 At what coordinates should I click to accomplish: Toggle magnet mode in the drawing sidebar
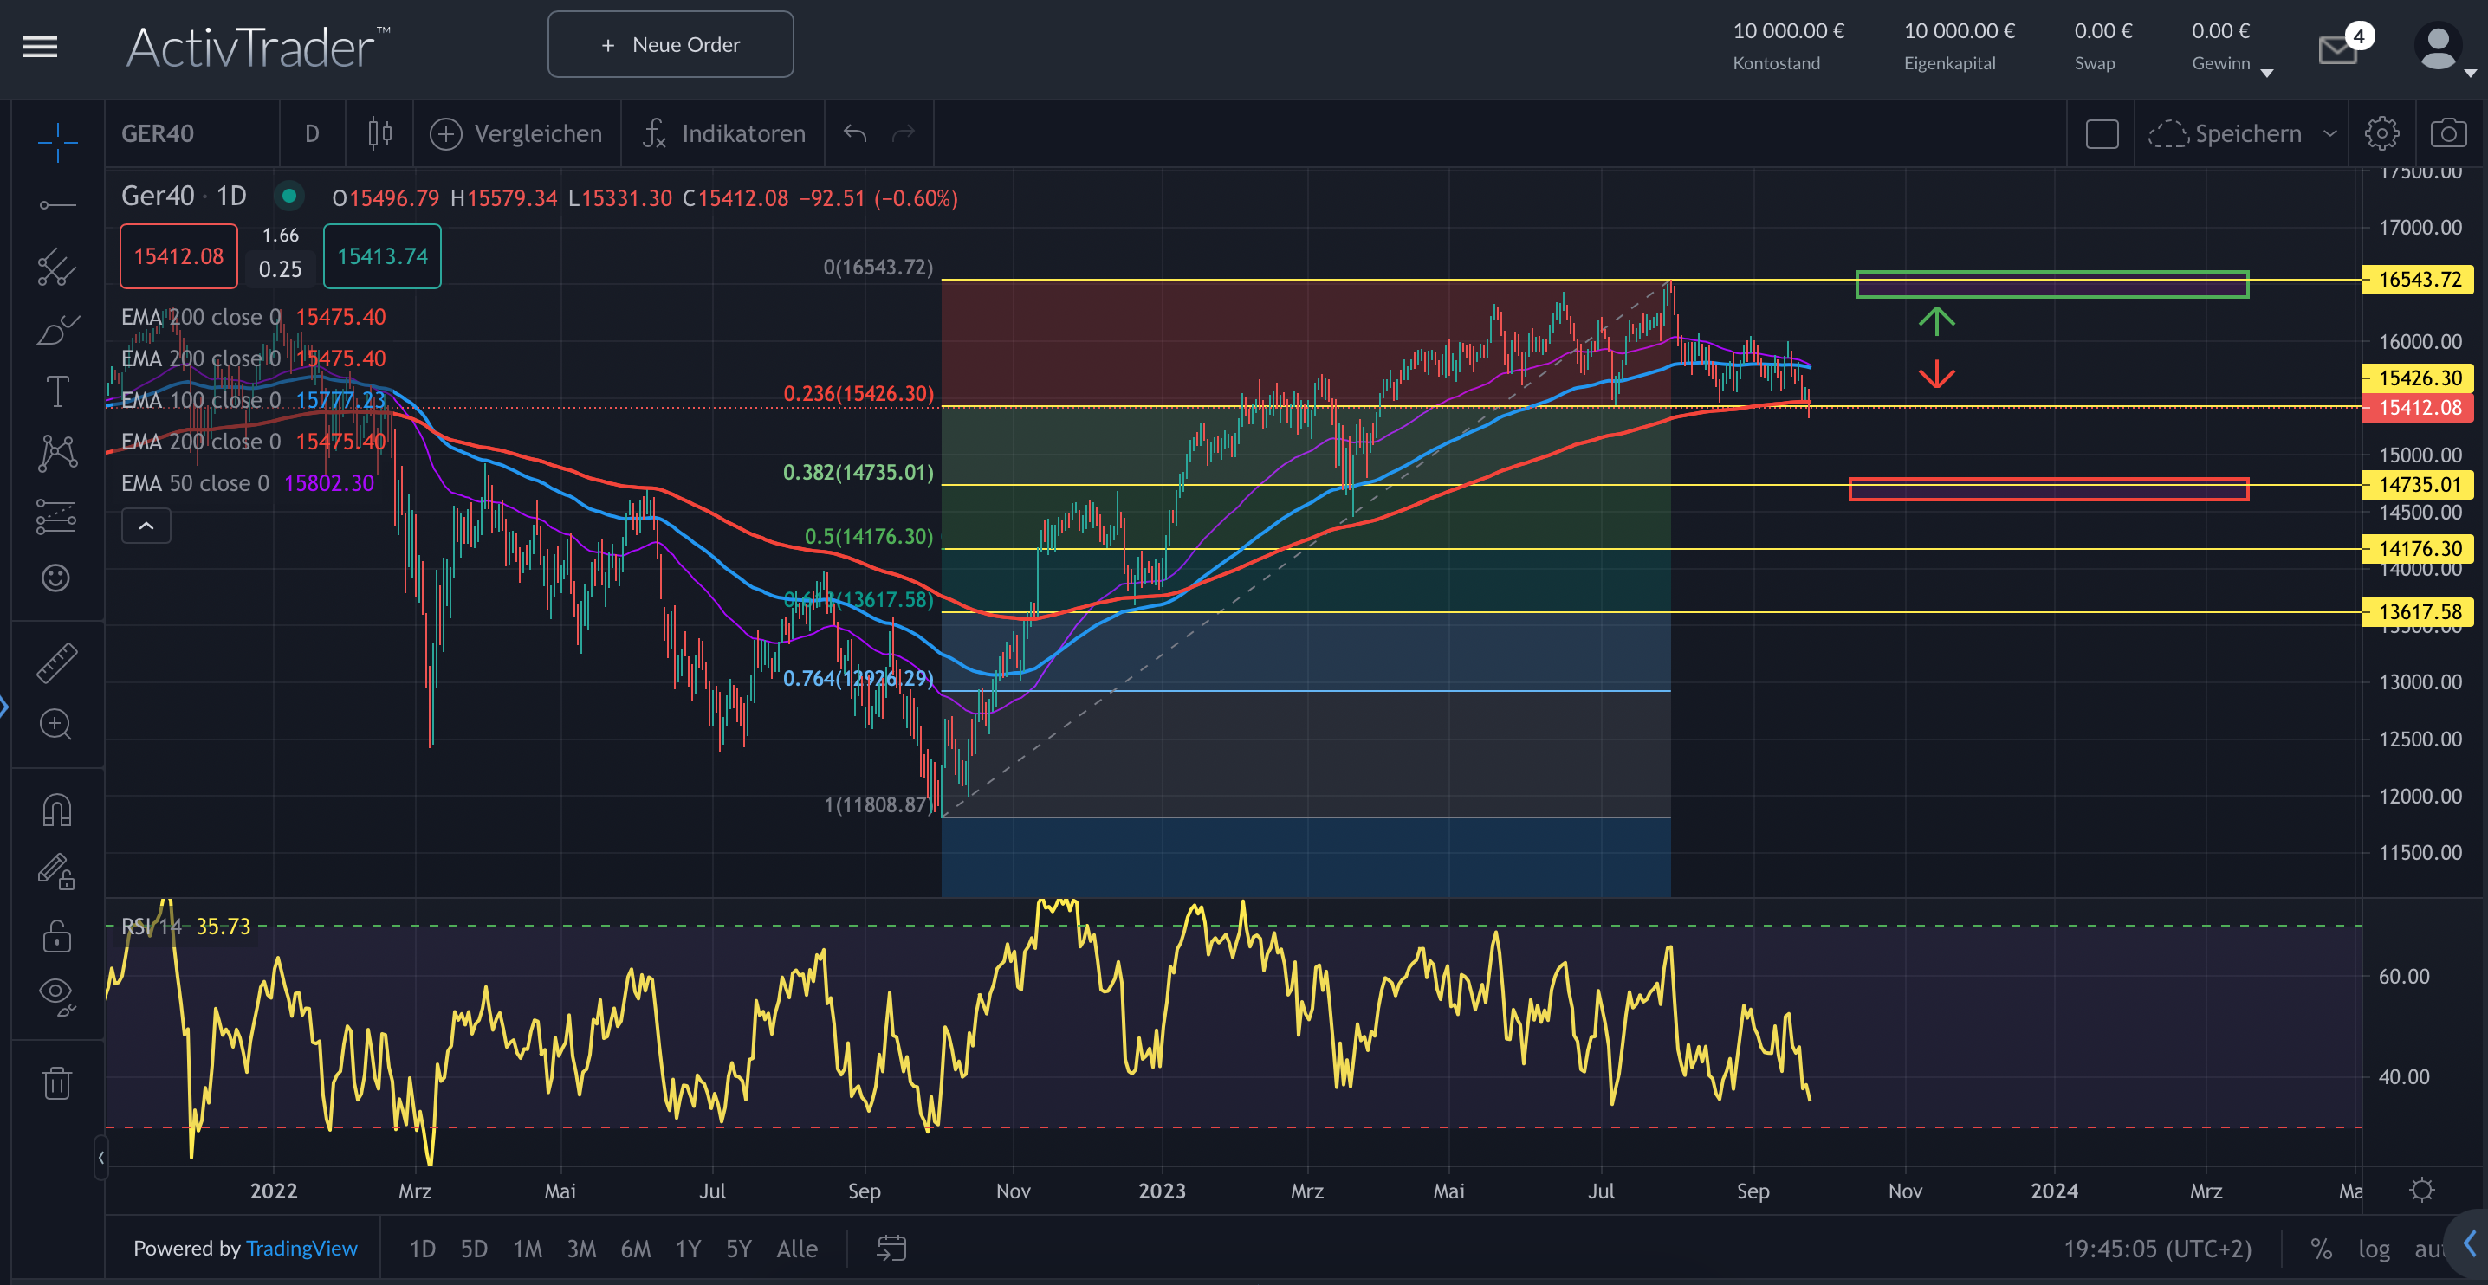tap(56, 810)
